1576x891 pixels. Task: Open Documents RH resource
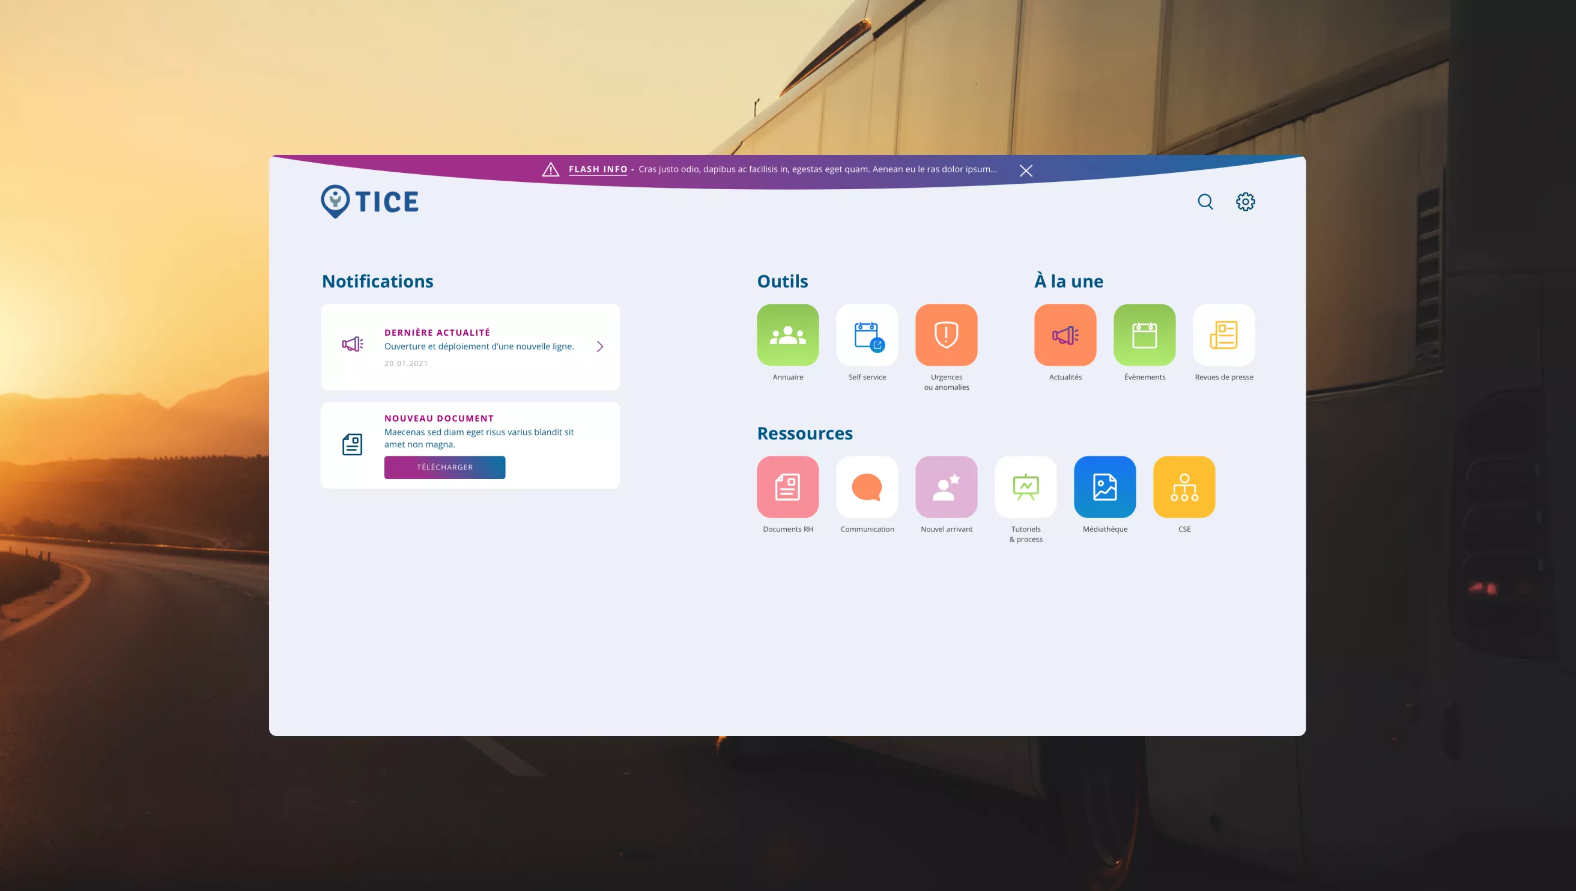tap(787, 486)
